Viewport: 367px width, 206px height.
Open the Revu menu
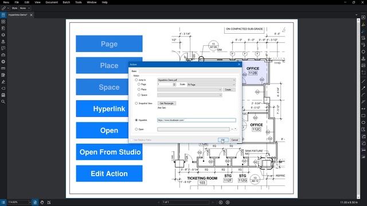(x=6, y=2)
